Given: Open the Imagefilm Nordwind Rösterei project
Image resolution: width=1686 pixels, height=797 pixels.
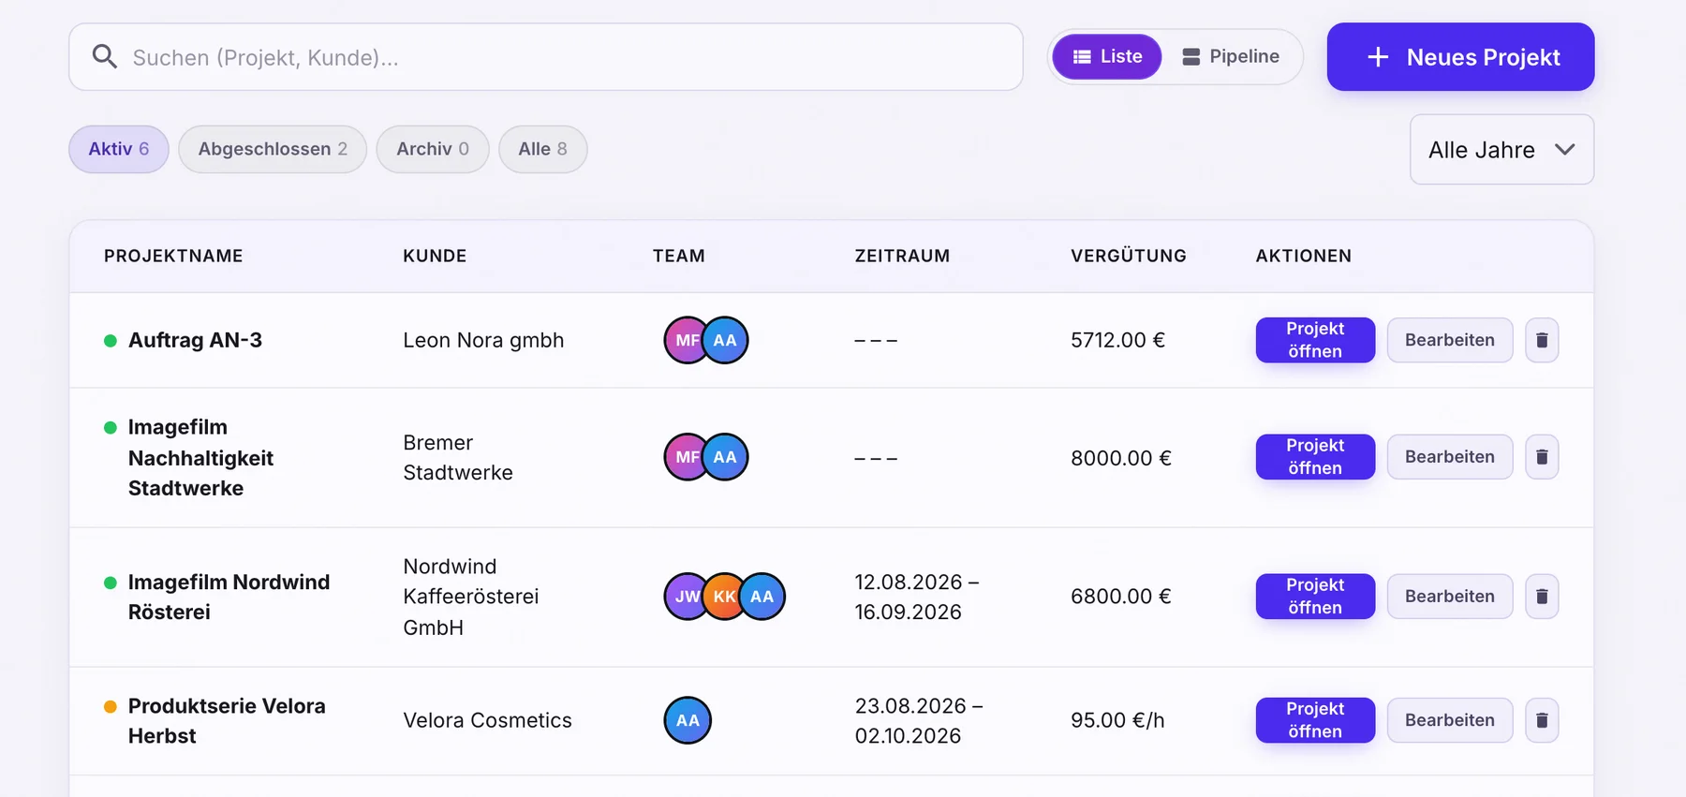Looking at the screenshot, I should [x=1315, y=597].
